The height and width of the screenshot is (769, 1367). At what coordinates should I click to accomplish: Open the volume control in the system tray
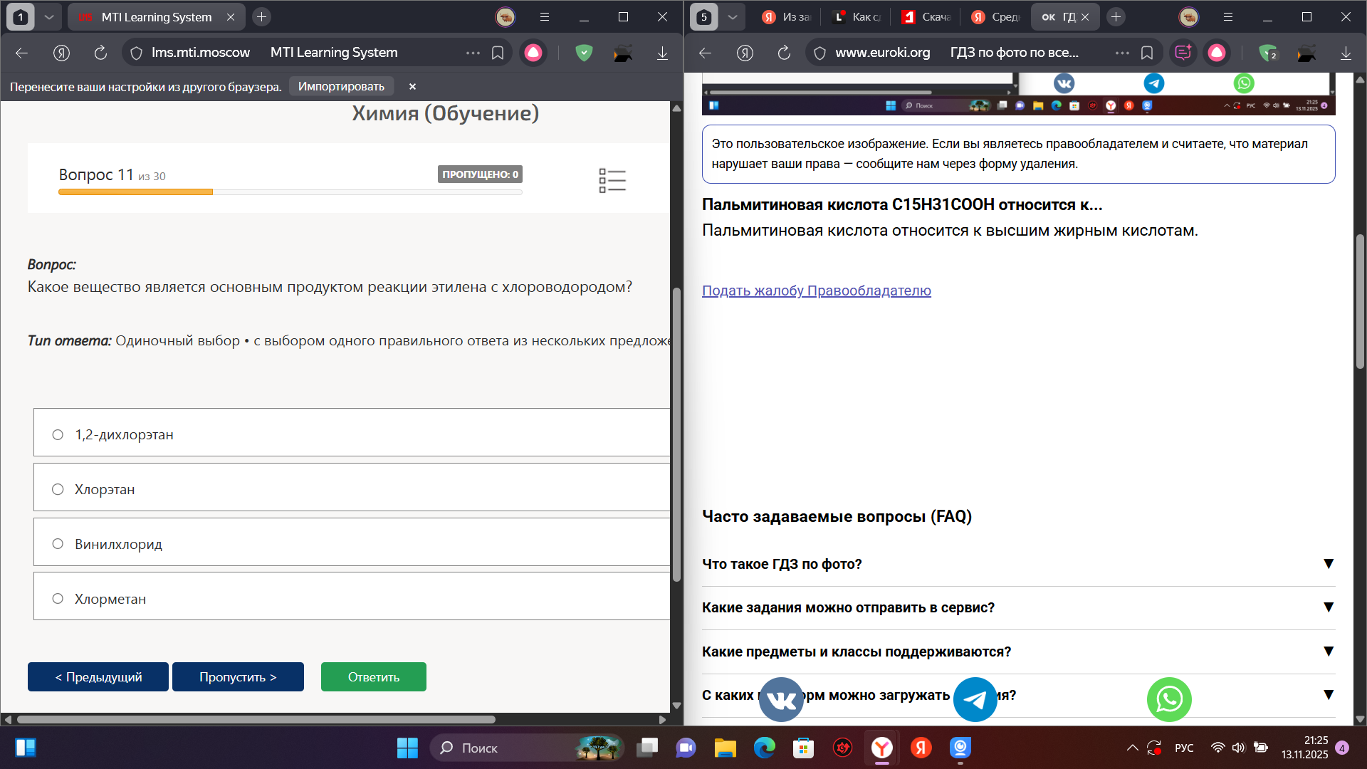point(1239,748)
